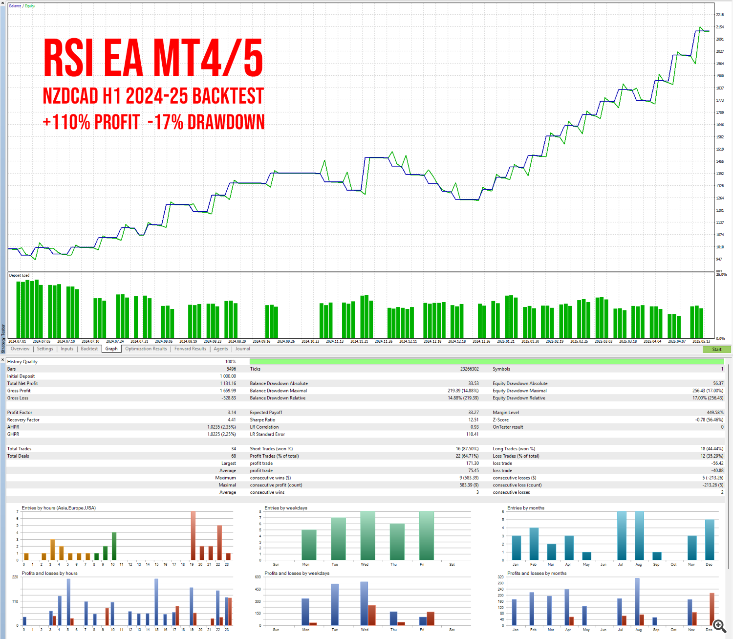Click the Sharpe Ratio value 12.51
Viewport: 733px width, 639px height.
click(474, 420)
